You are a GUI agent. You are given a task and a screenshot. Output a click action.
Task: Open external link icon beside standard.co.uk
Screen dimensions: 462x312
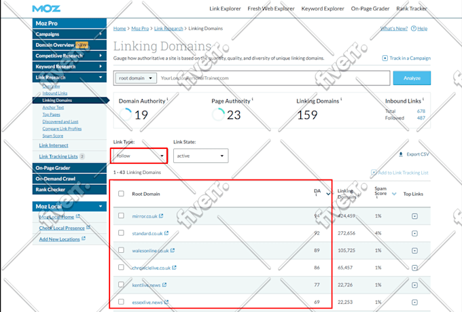[x=166, y=233]
